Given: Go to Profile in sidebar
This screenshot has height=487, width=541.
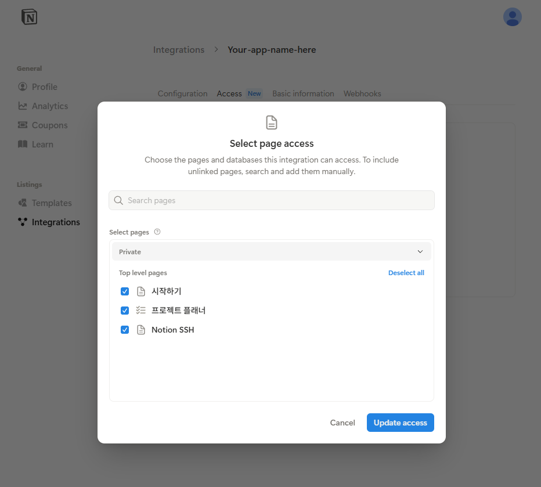Looking at the screenshot, I should [45, 86].
